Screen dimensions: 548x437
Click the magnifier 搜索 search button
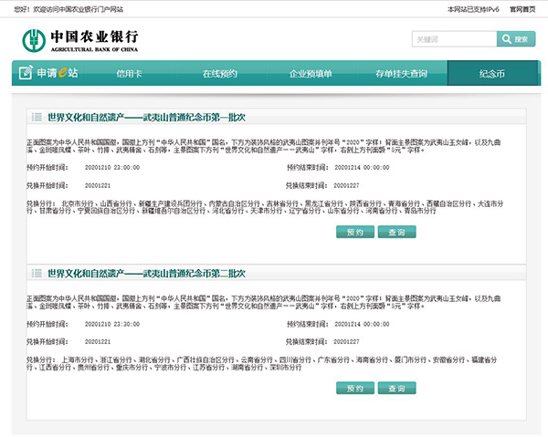coord(516,39)
